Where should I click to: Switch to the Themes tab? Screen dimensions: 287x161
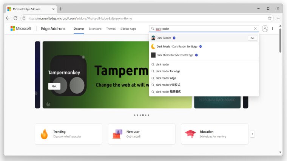[x=111, y=29]
